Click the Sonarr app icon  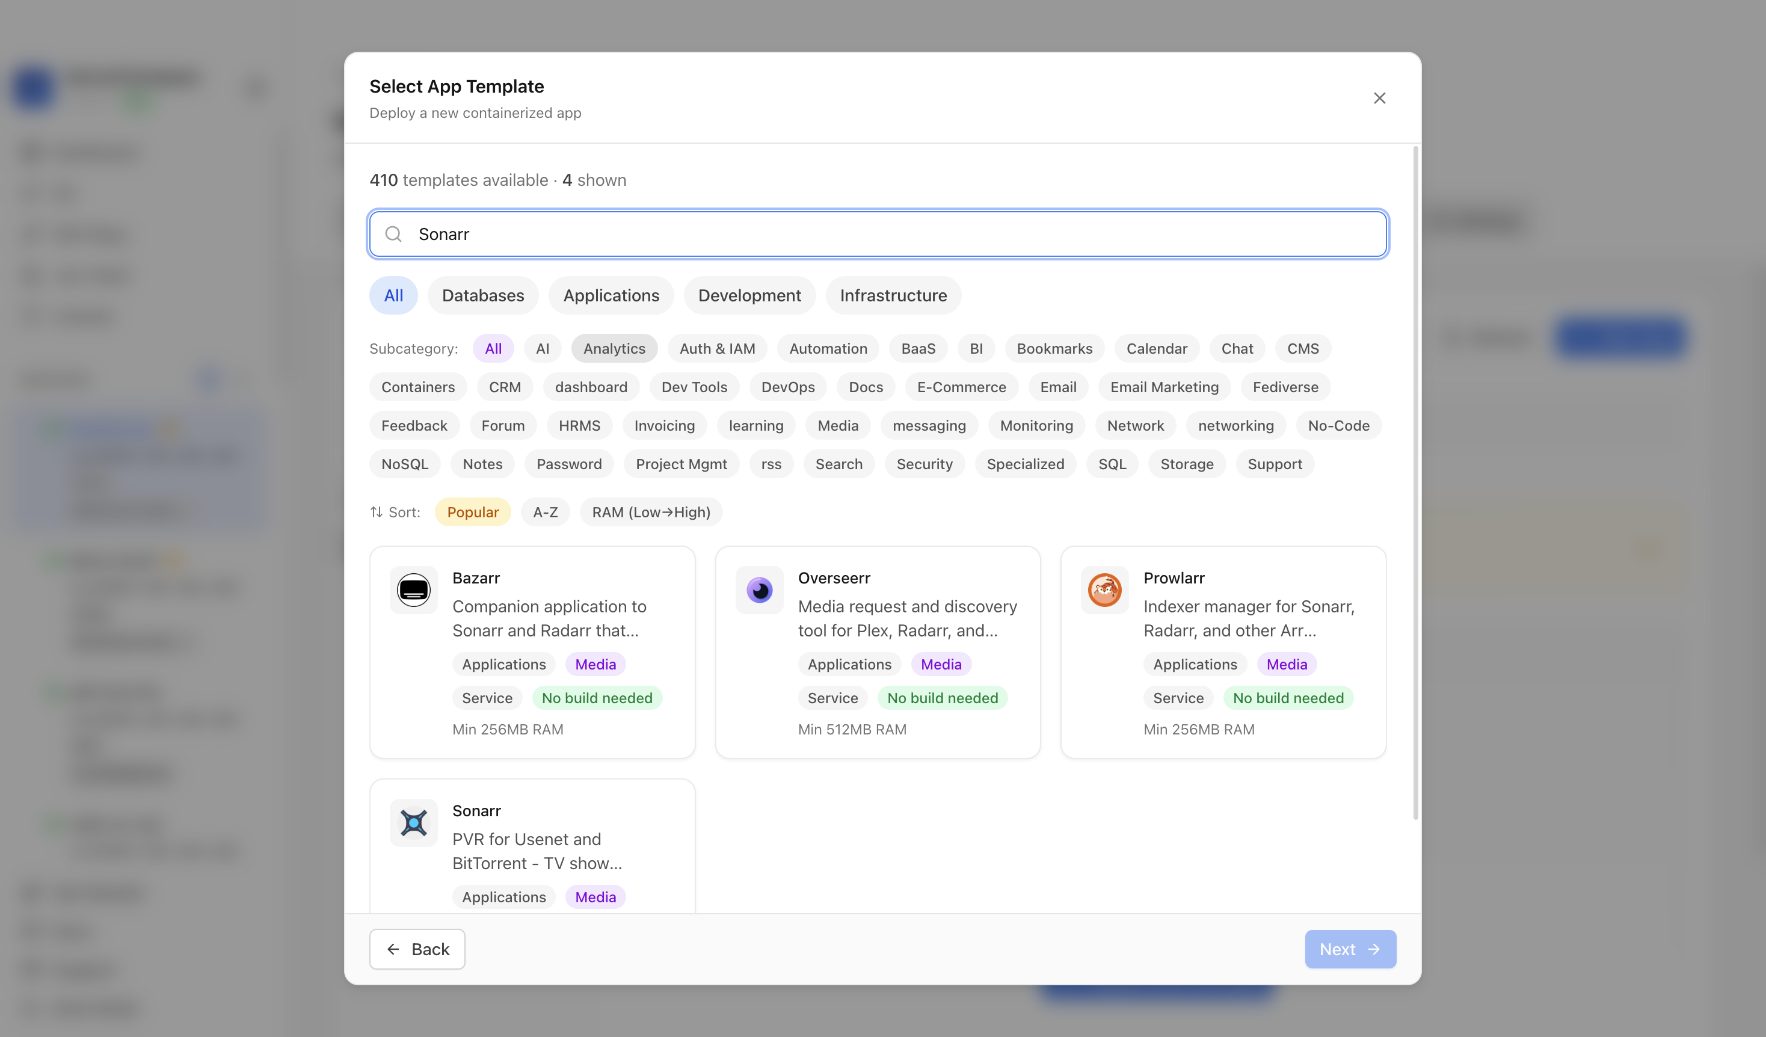[x=413, y=823]
